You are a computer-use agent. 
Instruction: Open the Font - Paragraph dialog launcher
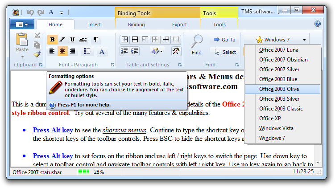112,65
